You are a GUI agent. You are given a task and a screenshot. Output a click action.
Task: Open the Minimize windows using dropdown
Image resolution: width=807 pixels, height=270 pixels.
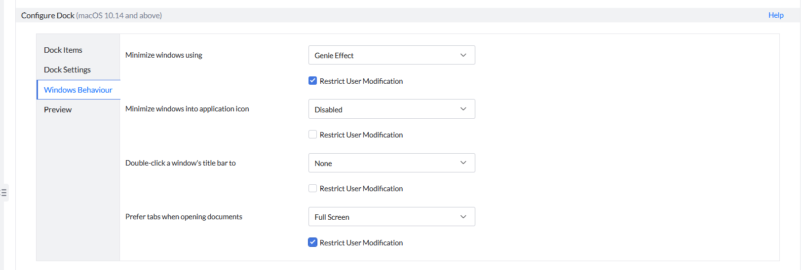pyautogui.click(x=391, y=55)
